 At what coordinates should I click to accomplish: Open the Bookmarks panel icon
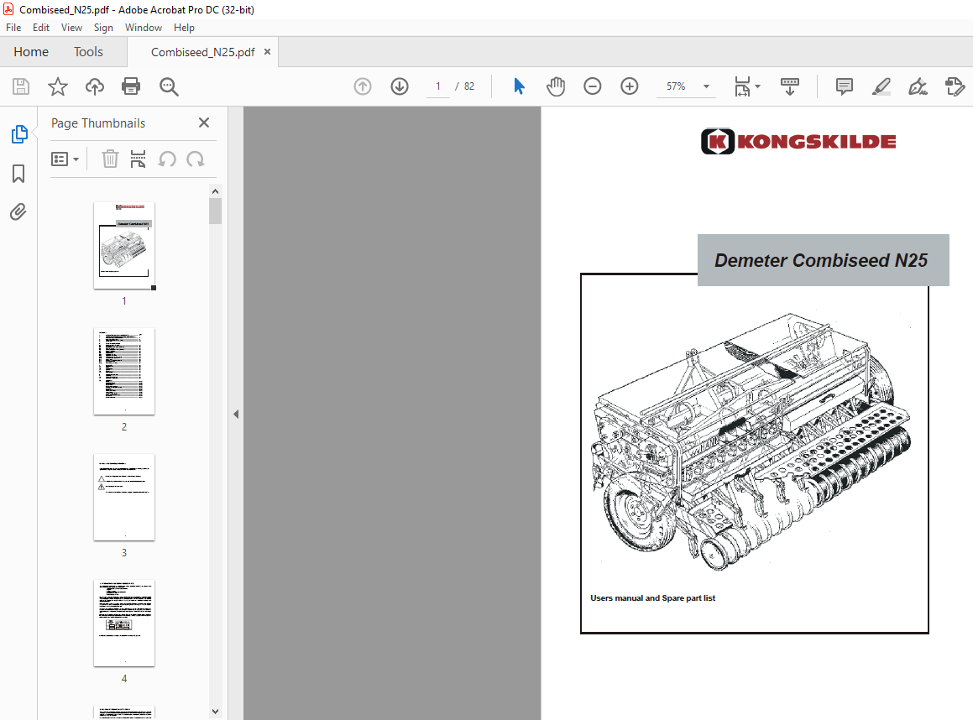pos(18,174)
